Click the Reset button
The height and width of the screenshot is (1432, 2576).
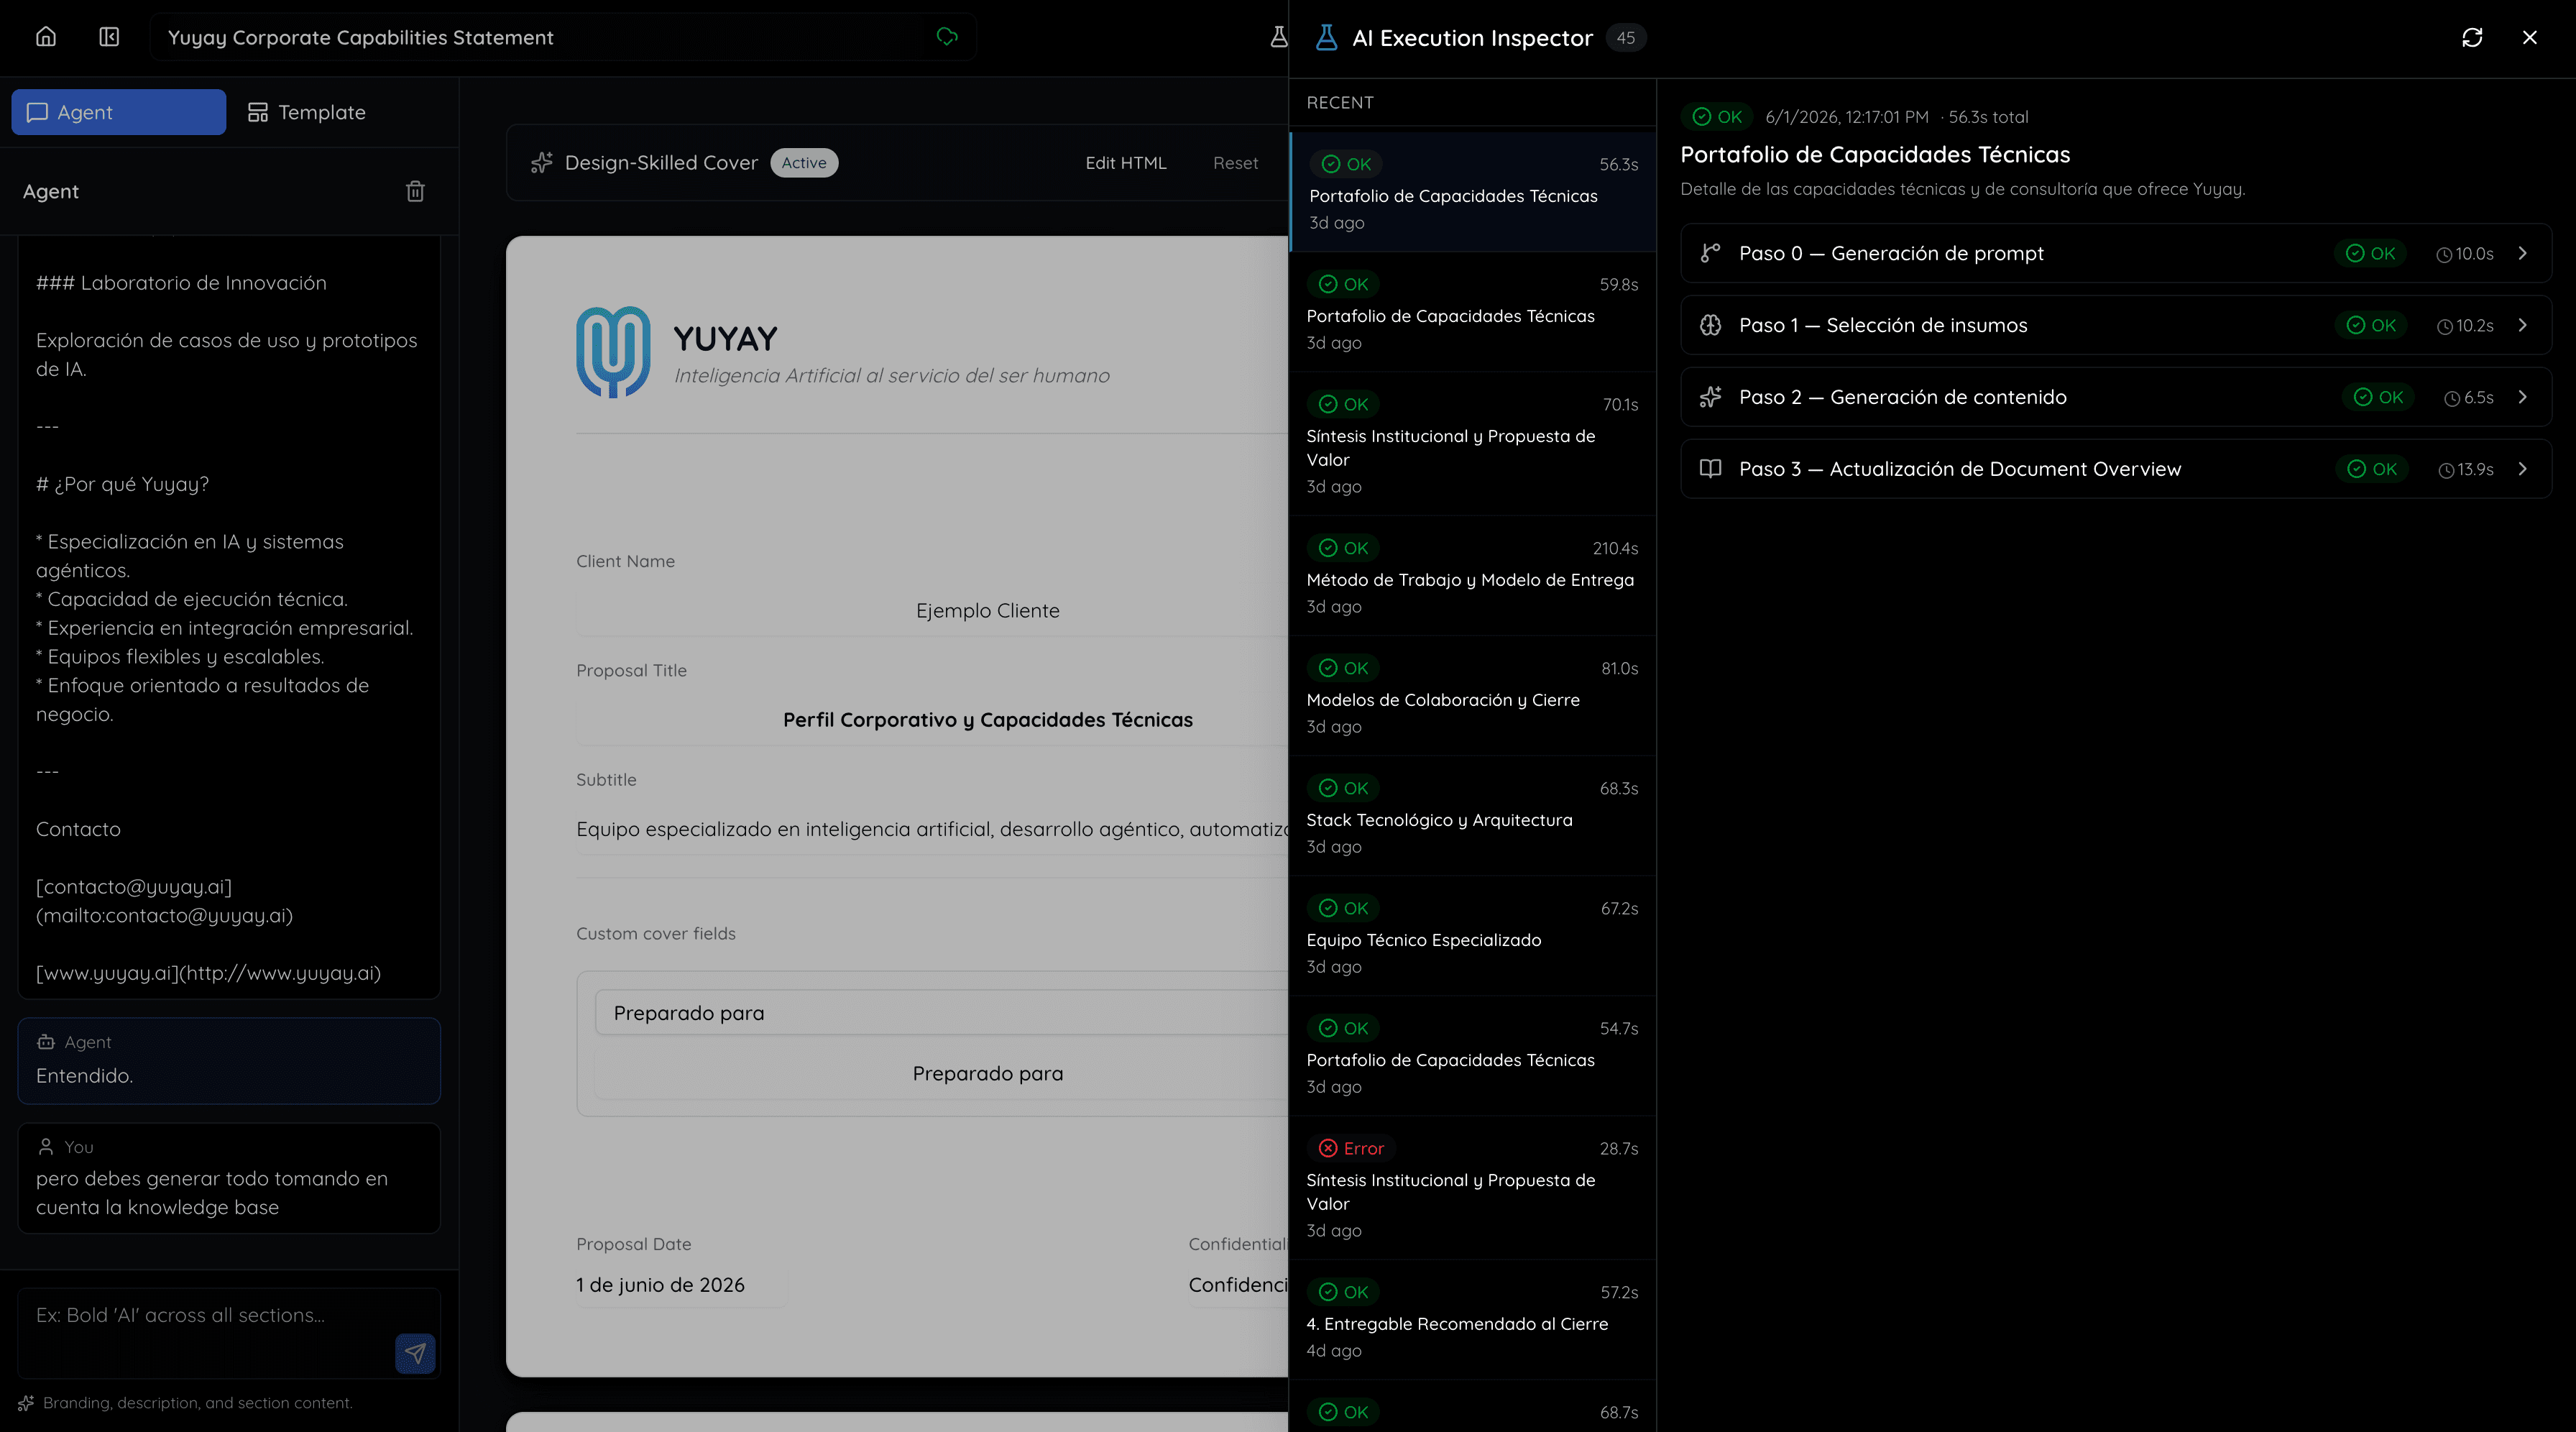tap(1235, 163)
